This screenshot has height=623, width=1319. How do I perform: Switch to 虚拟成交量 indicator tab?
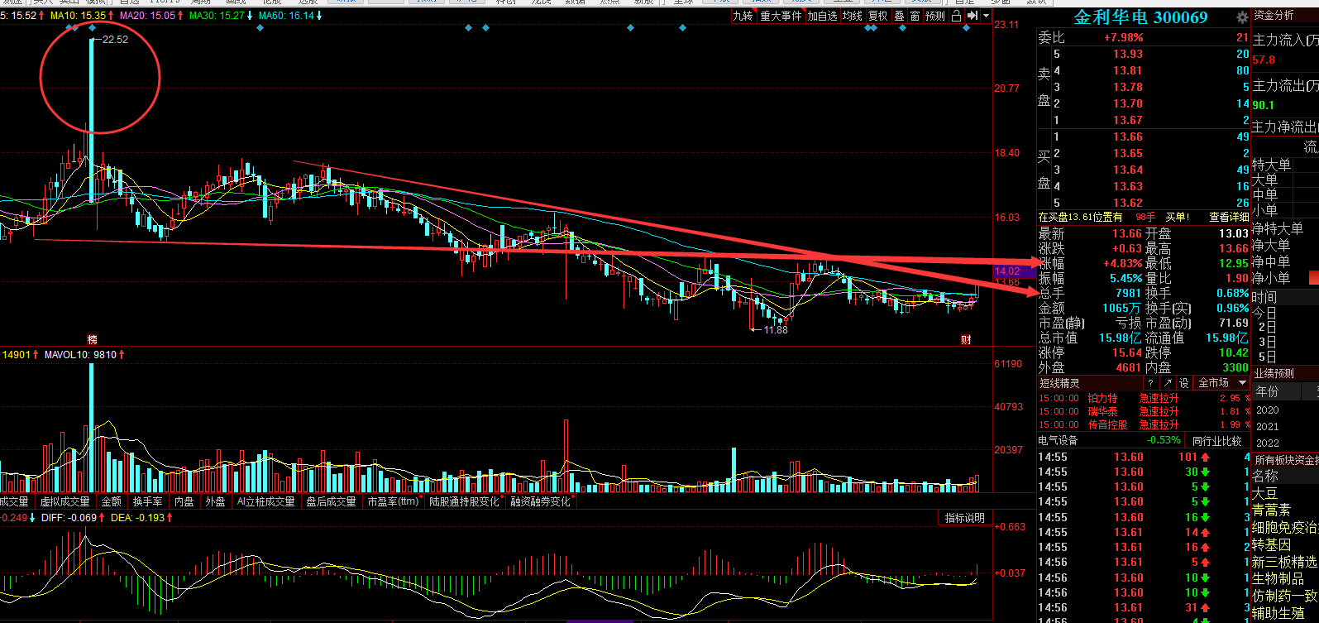pos(65,501)
